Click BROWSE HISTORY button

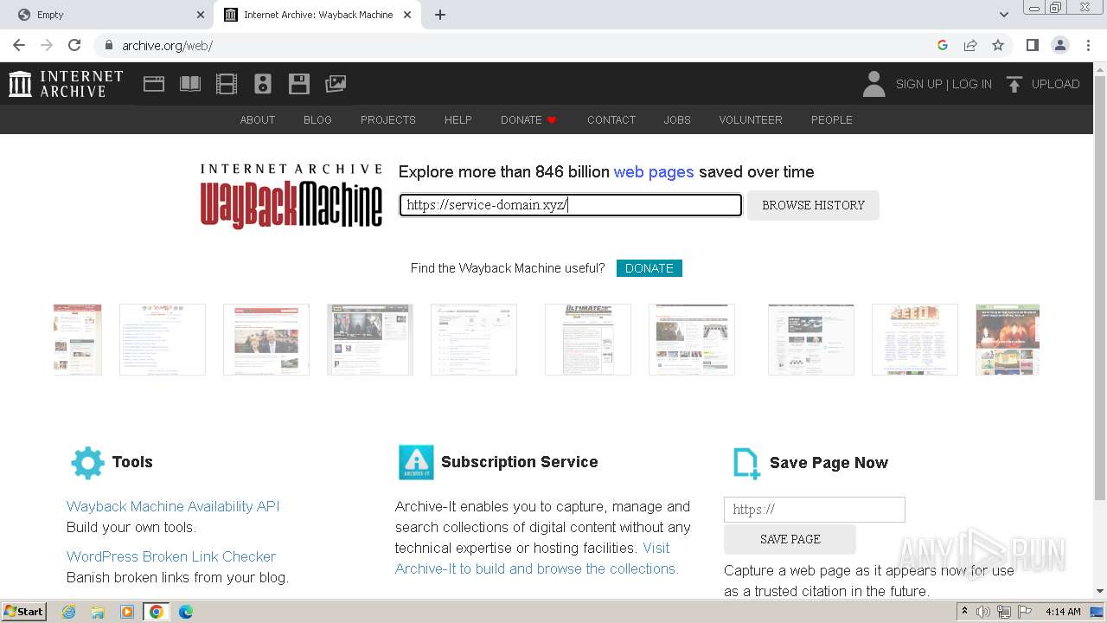point(813,205)
